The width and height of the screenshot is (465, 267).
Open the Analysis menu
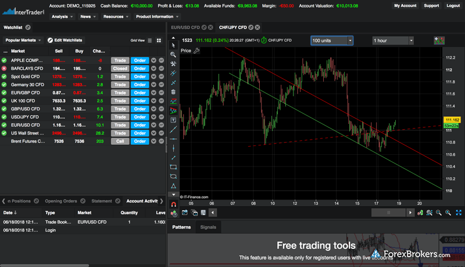tap(62, 17)
